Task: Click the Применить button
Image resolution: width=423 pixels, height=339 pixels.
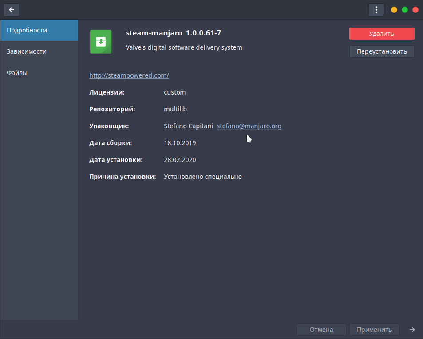Action: pyautogui.click(x=374, y=330)
